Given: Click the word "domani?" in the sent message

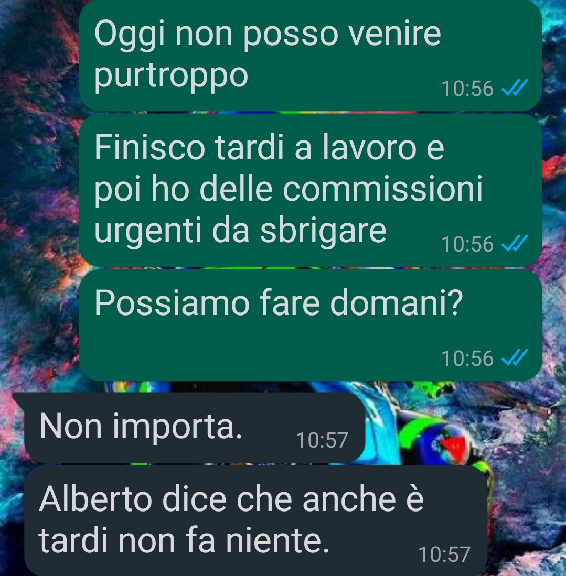Looking at the screenshot, I should click(x=396, y=303).
